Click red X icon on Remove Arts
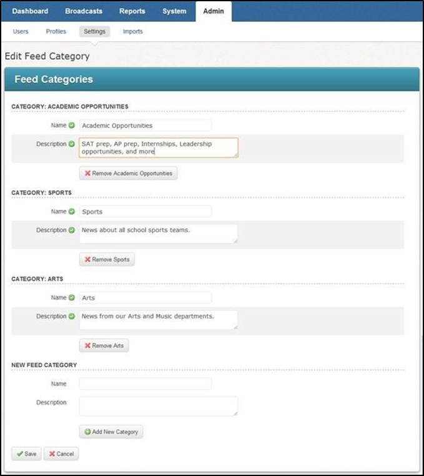424x476 pixels. pyautogui.click(x=88, y=346)
